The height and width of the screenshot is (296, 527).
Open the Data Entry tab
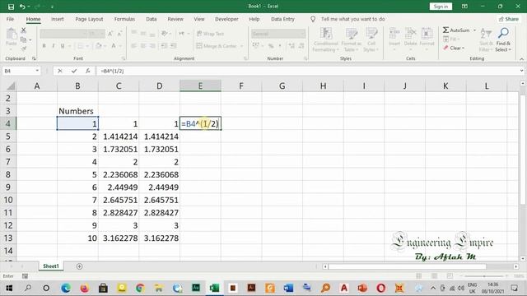pos(282,19)
